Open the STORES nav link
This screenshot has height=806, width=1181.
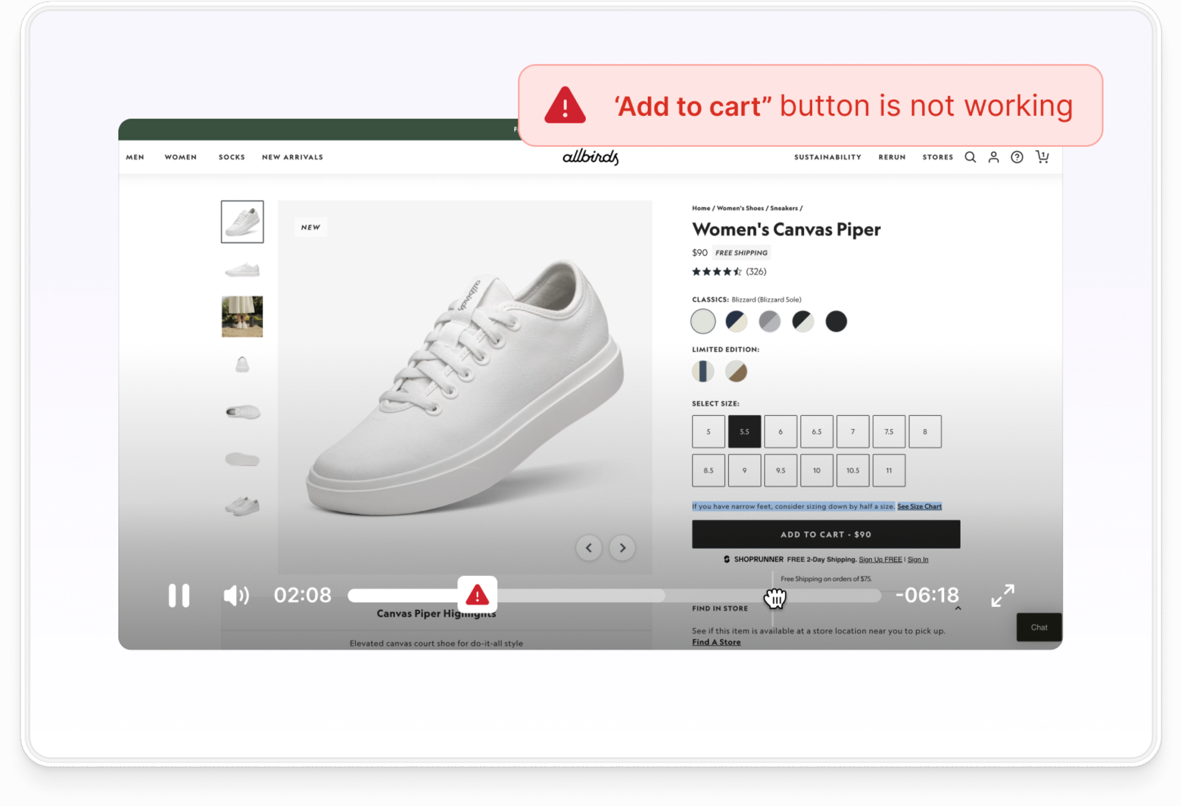(937, 157)
